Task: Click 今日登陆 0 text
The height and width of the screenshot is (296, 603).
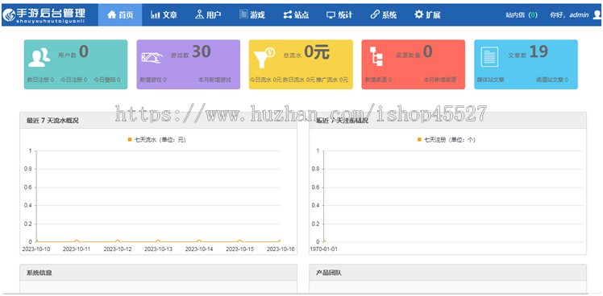Action: click(x=107, y=80)
